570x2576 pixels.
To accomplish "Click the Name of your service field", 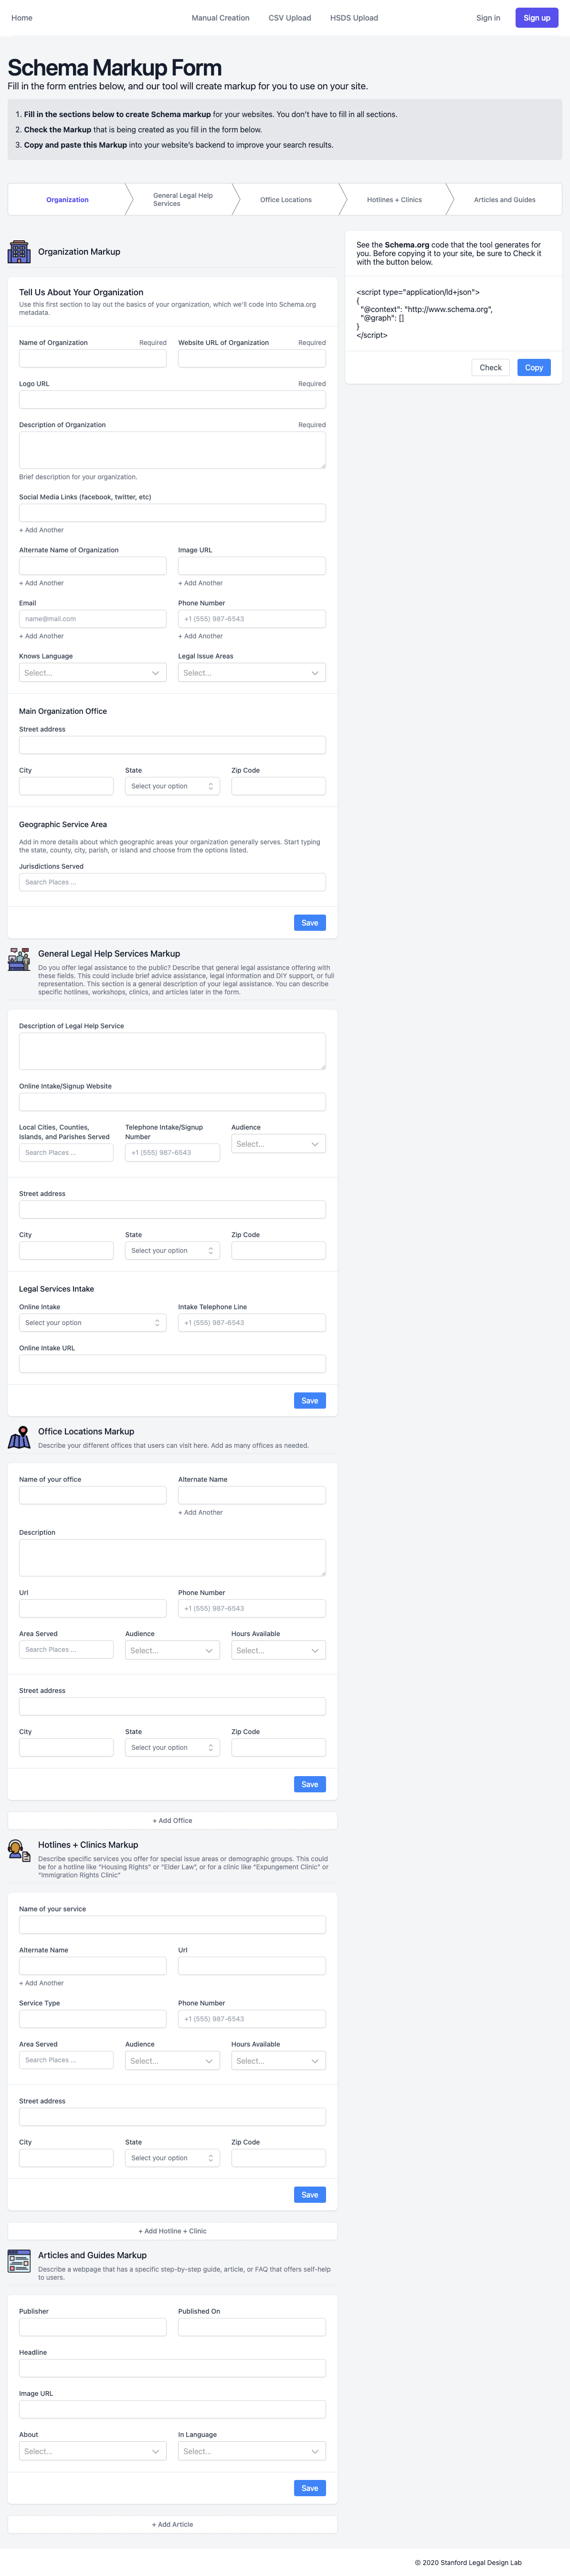I will 173,1925.
